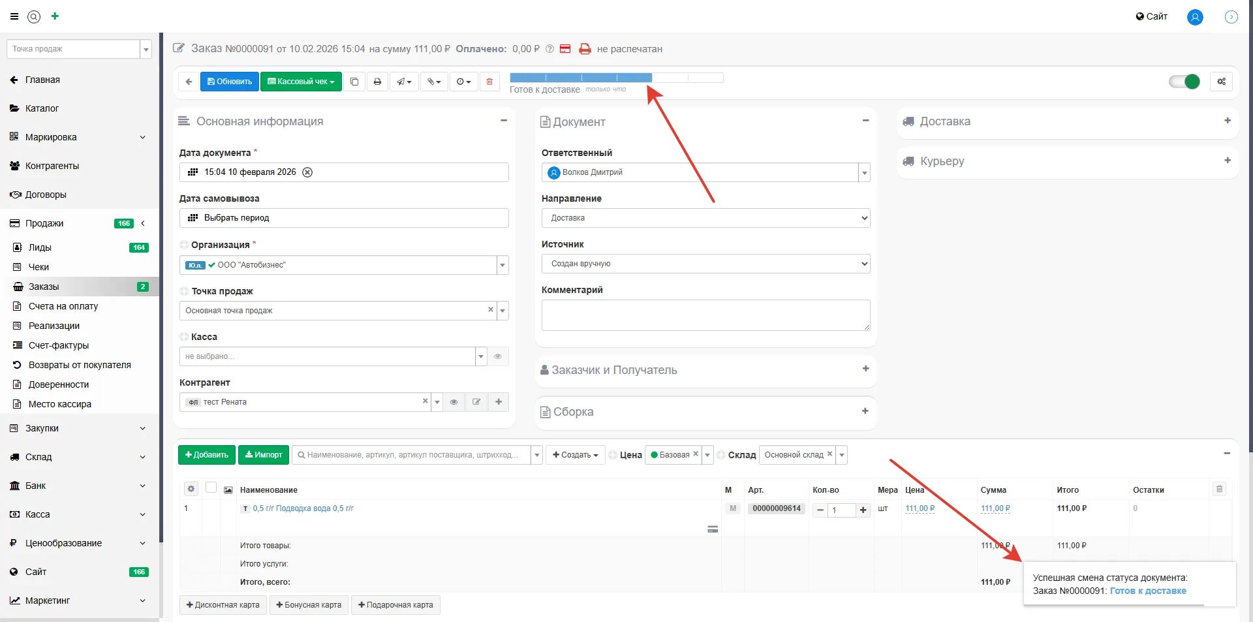The image size is (1253, 622).
Task: Check the select-all checkbox in items table
Action: pos(211,488)
